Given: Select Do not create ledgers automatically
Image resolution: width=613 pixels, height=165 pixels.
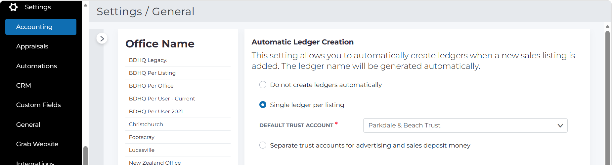Looking at the screenshot, I should coord(263,85).
